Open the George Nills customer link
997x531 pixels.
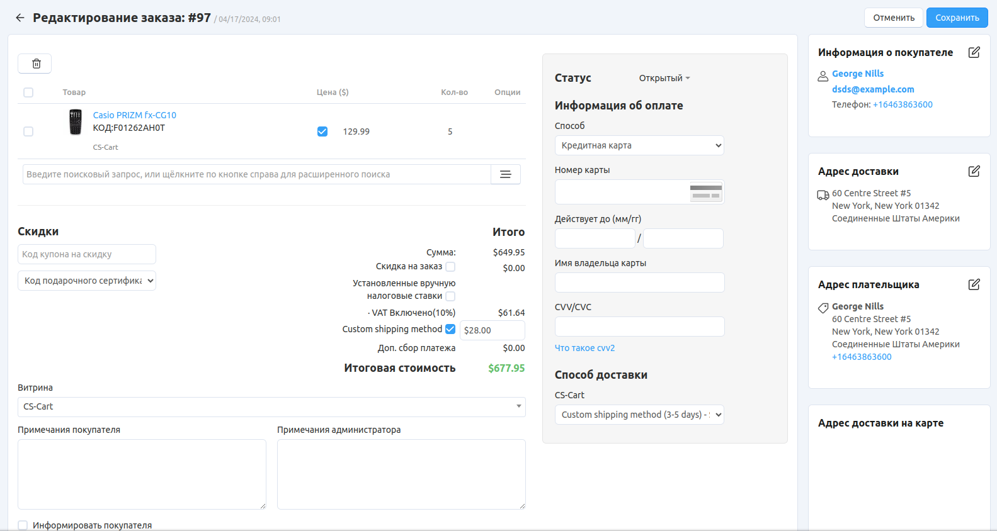(x=857, y=74)
